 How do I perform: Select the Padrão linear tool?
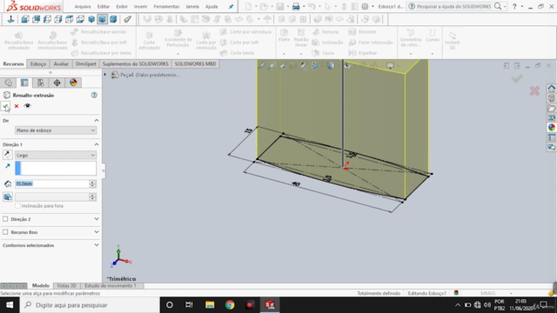pyautogui.click(x=301, y=38)
